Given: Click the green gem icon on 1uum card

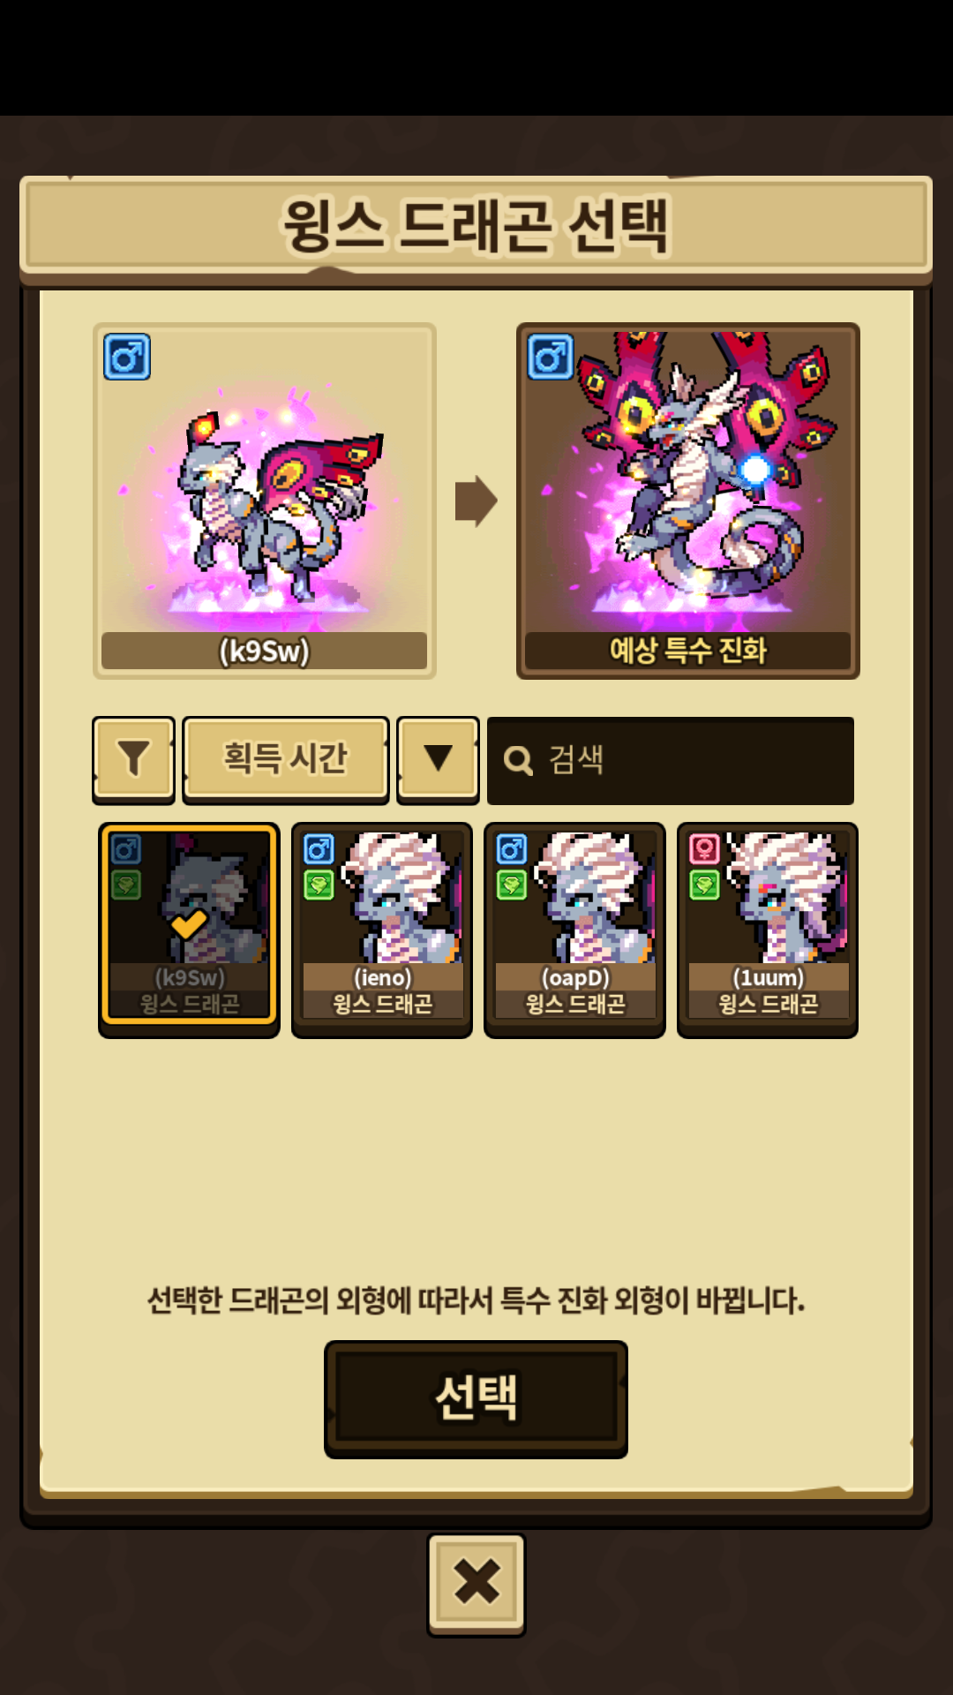Looking at the screenshot, I should coord(704,885).
